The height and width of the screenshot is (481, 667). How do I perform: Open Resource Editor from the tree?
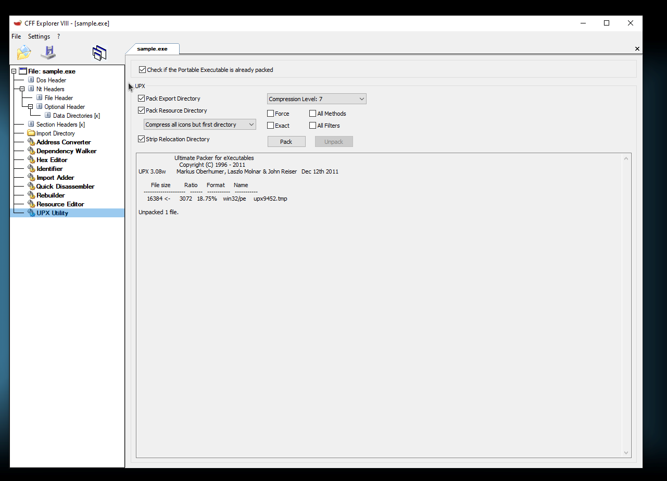60,204
